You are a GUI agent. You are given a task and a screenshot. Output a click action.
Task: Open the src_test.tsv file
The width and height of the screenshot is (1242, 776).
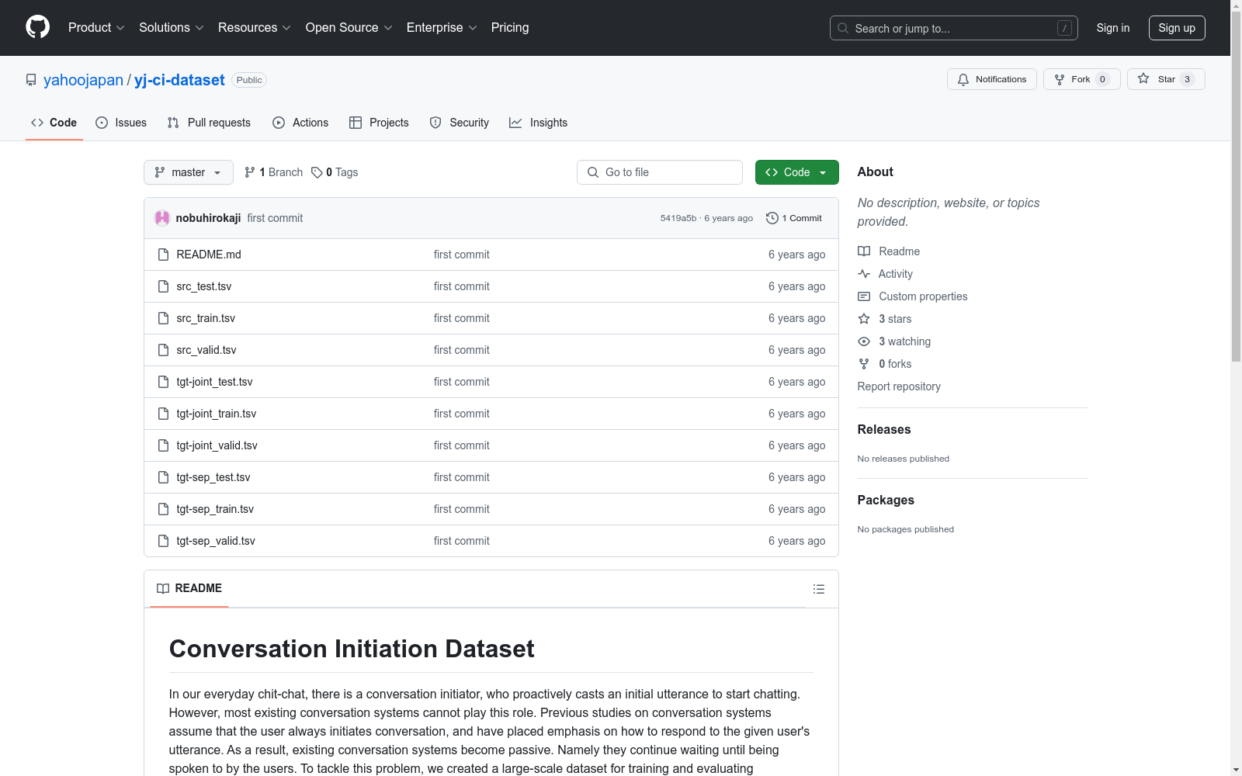[x=204, y=286]
